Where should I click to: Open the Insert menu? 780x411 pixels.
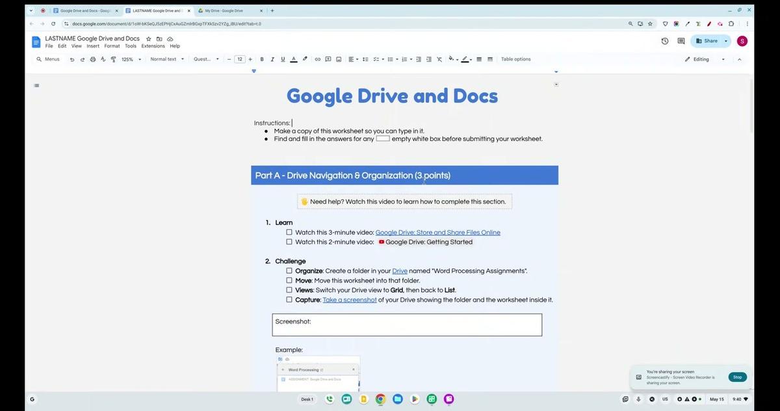93,46
